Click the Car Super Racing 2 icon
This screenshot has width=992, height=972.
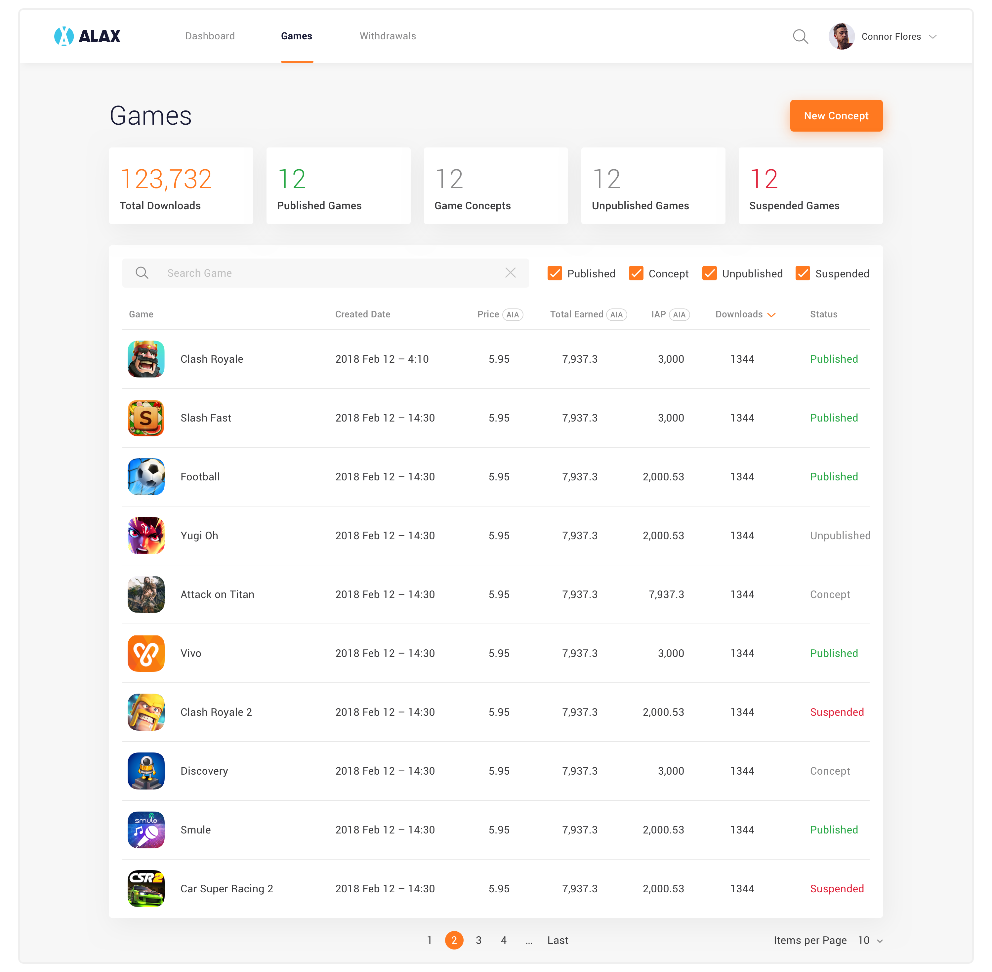coord(146,888)
